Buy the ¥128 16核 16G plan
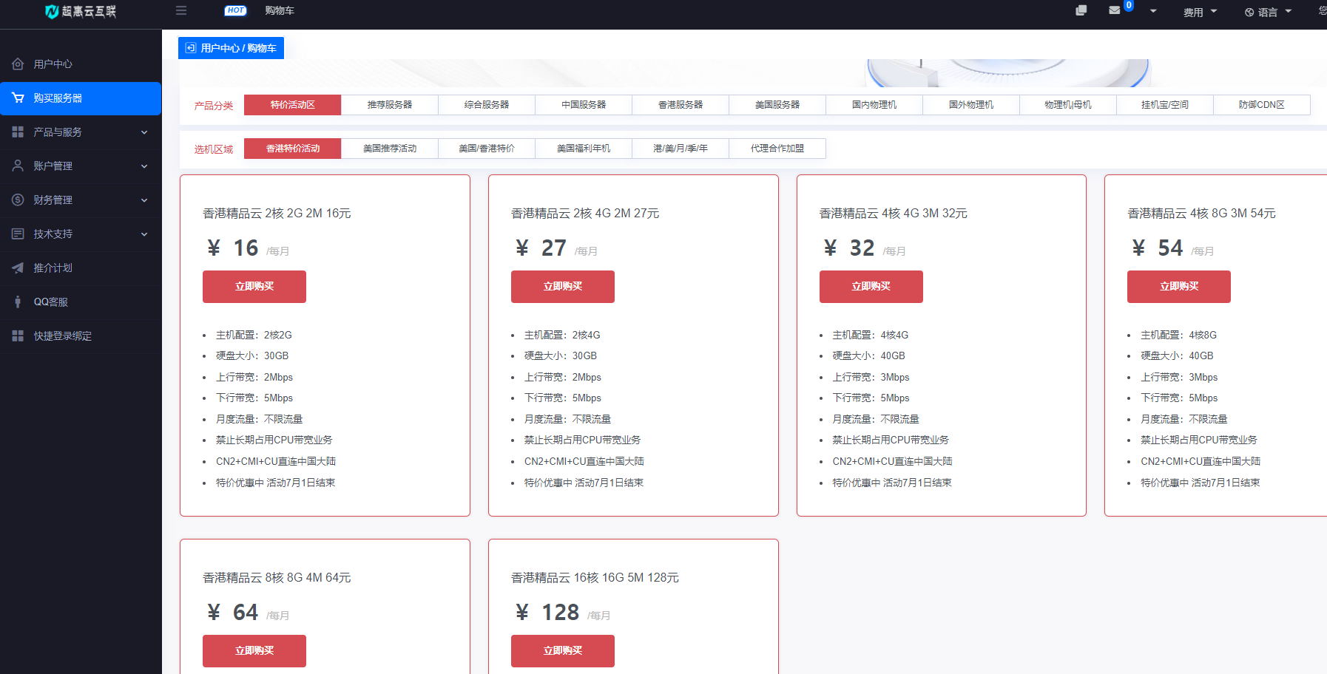This screenshot has width=1327, height=674. coord(563,651)
